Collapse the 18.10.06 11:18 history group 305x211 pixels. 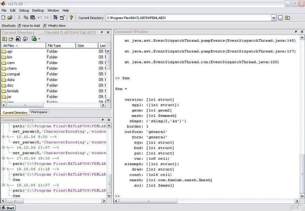pyautogui.click(x=3, y=169)
